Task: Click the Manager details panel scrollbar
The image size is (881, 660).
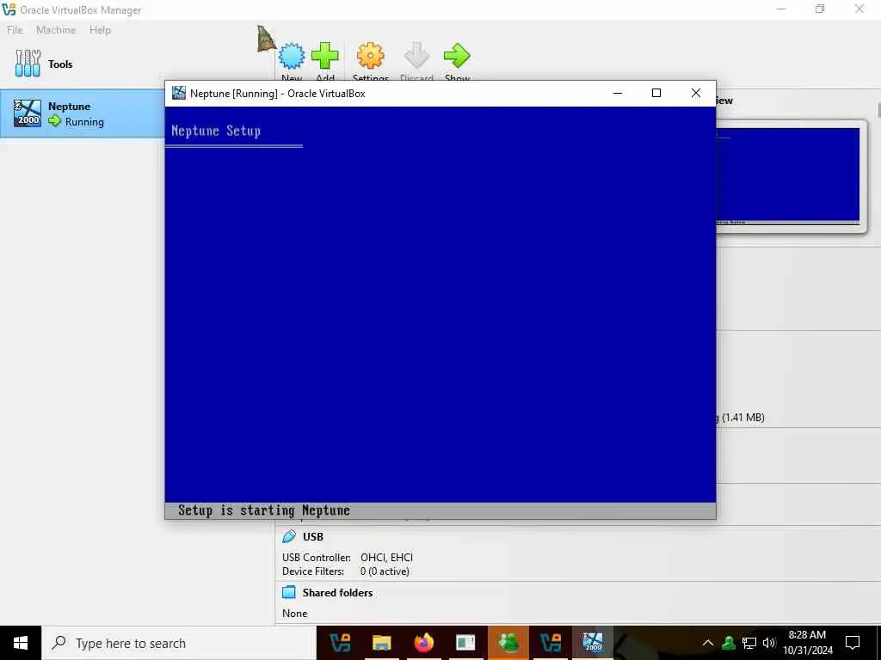Action: [x=878, y=109]
